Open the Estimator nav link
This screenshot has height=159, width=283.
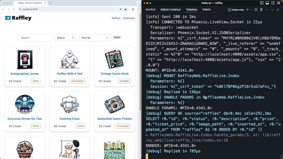[129, 18]
